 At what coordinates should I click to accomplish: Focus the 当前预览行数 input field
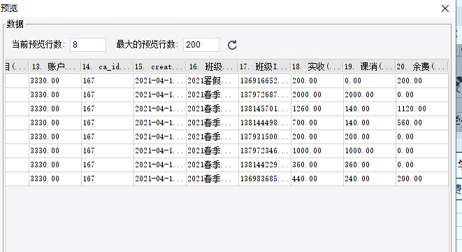(x=88, y=45)
